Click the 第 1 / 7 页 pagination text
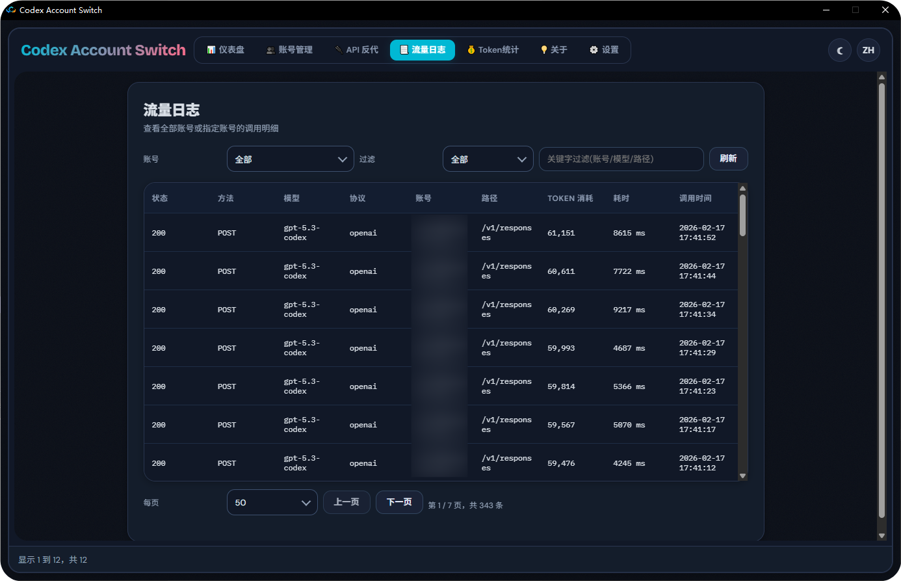The width and height of the screenshot is (901, 581). coord(445,506)
